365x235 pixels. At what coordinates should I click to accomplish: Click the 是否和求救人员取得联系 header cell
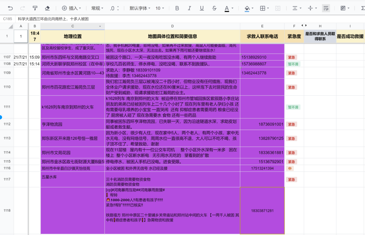pyautogui.click(x=320, y=36)
